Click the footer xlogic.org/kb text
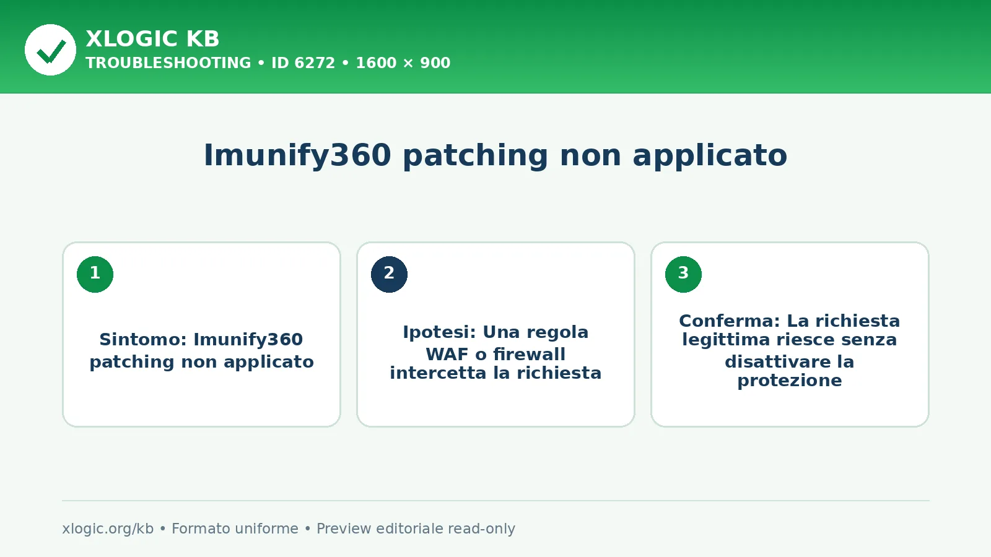Image resolution: width=991 pixels, height=557 pixels. click(x=108, y=529)
